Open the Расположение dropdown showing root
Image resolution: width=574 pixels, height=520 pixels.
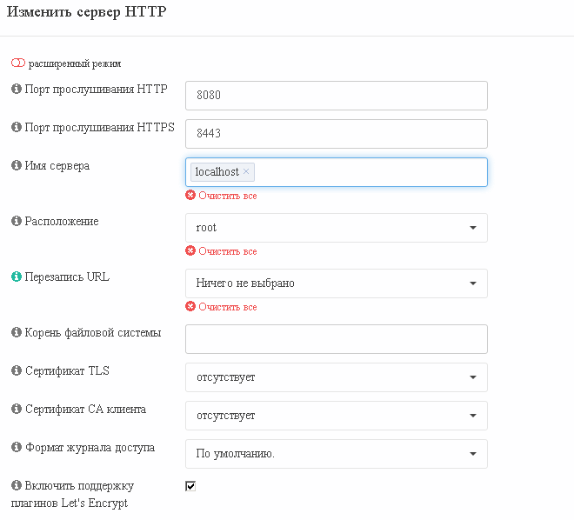click(337, 228)
